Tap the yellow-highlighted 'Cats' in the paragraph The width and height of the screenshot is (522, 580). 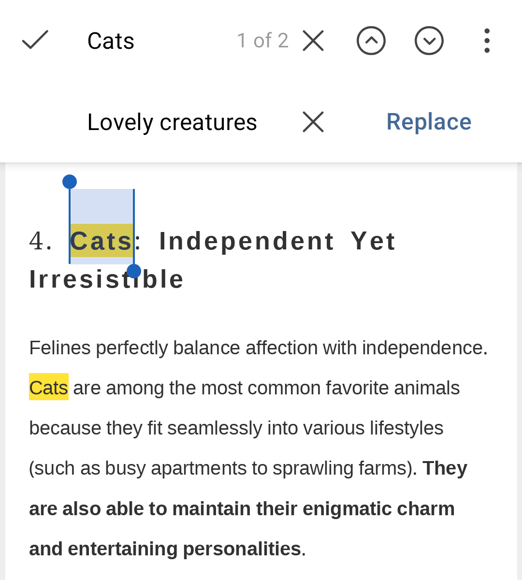point(48,387)
